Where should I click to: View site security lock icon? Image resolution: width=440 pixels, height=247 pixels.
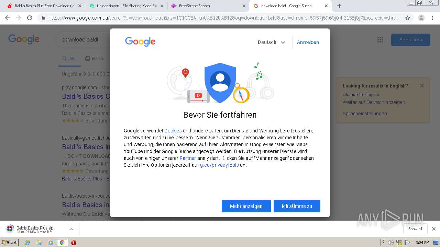pyautogui.click(x=43, y=18)
